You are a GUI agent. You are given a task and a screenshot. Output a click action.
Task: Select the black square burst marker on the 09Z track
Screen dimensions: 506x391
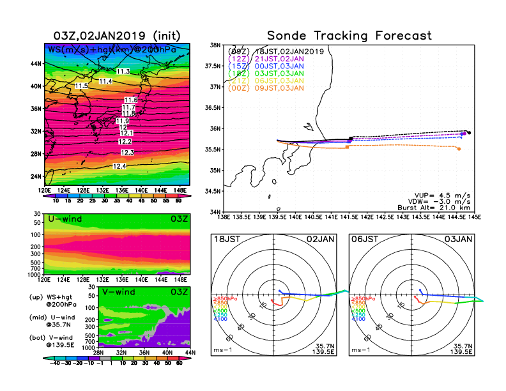tap(351, 139)
